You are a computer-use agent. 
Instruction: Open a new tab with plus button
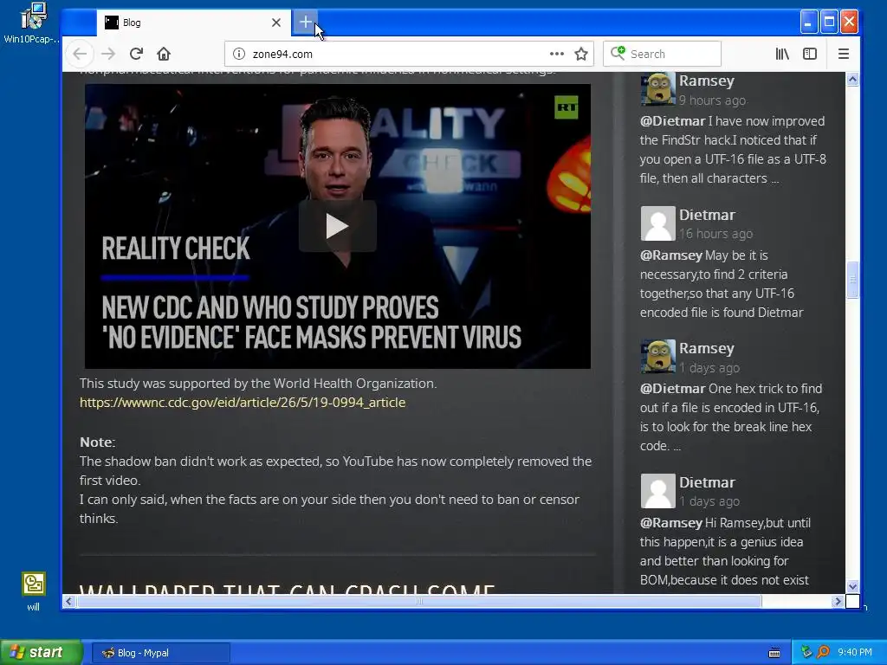[x=306, y=22]
